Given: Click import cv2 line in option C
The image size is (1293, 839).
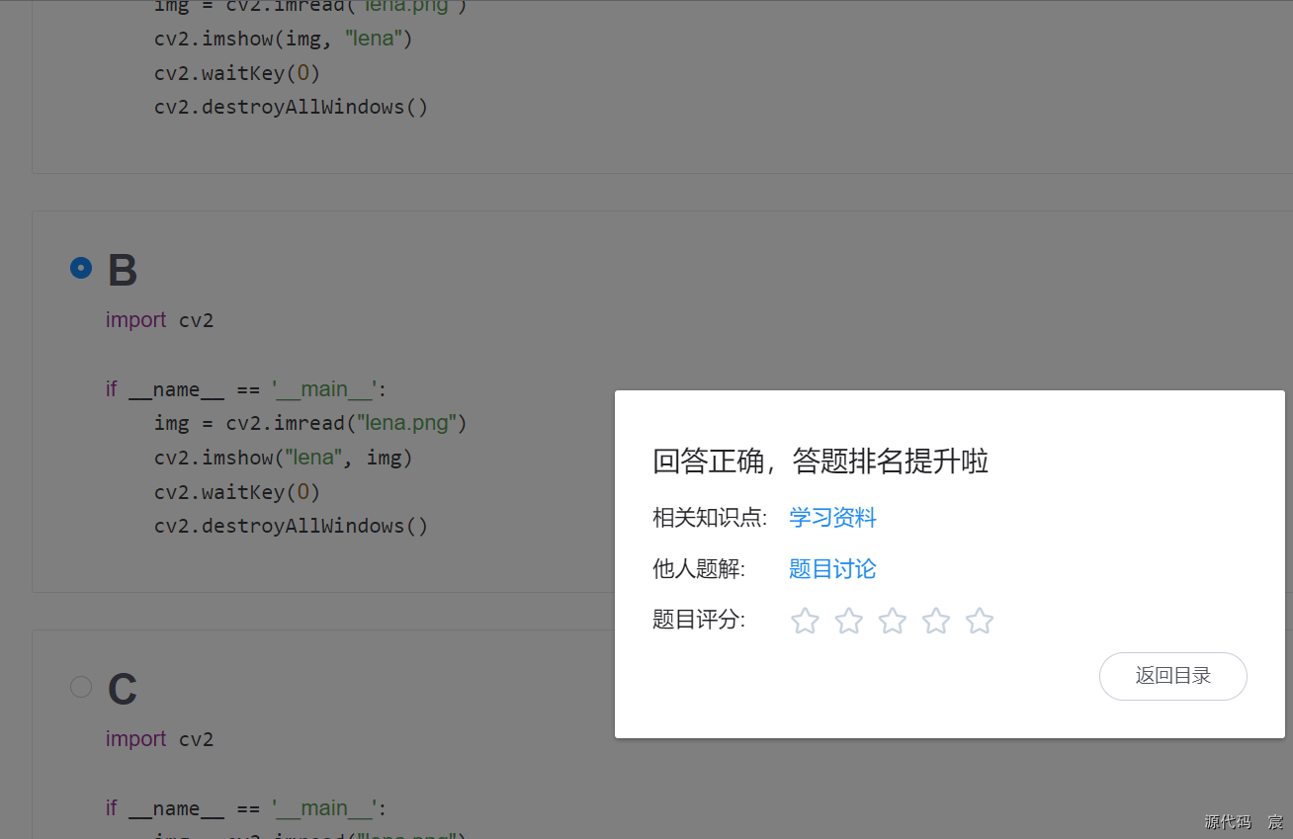Looking at the screenshot, I should coord(160,739).
